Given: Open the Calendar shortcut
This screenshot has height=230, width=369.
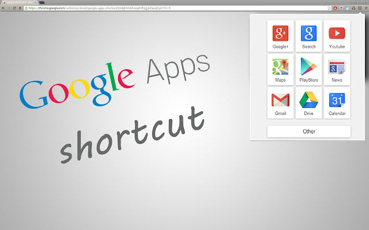Looking at the screenshot, I should [337, 103].
